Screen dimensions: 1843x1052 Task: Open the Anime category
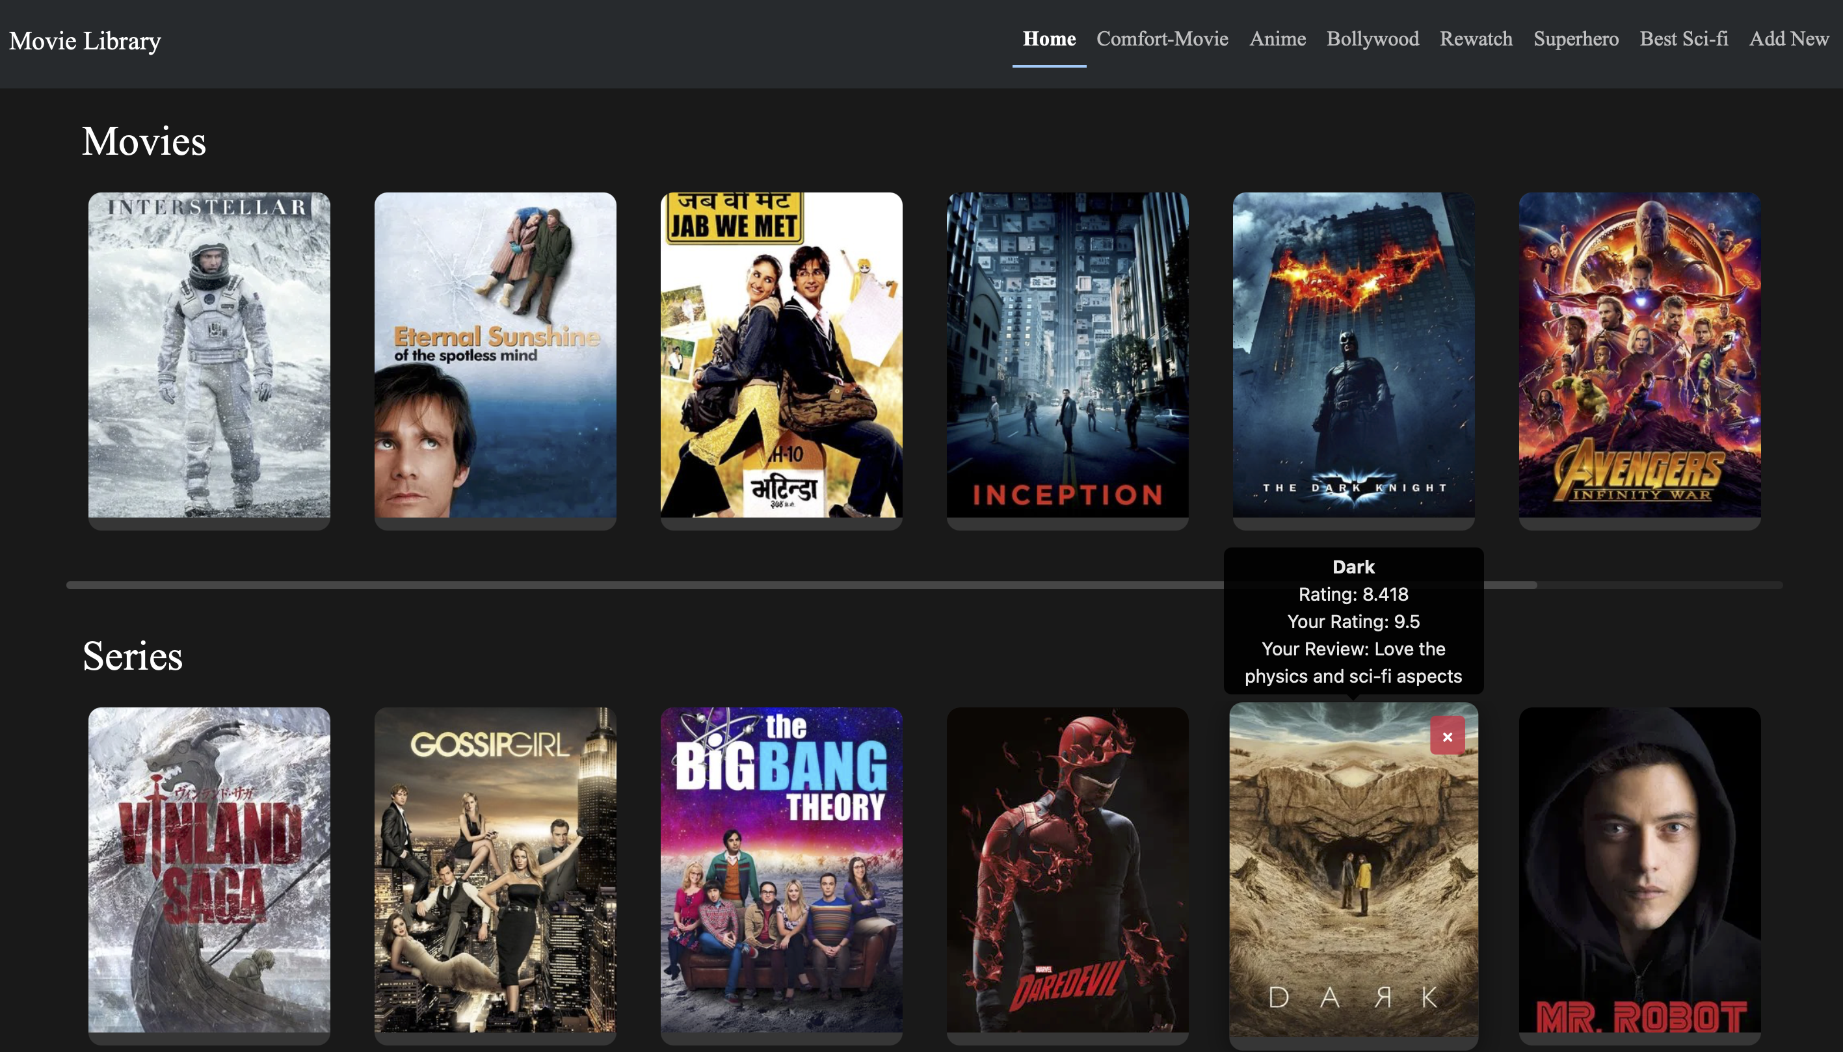pos(1277,39)
